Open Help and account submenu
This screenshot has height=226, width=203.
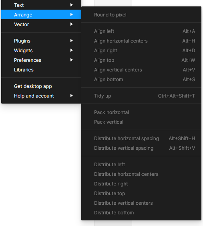(x=41, y=96)
